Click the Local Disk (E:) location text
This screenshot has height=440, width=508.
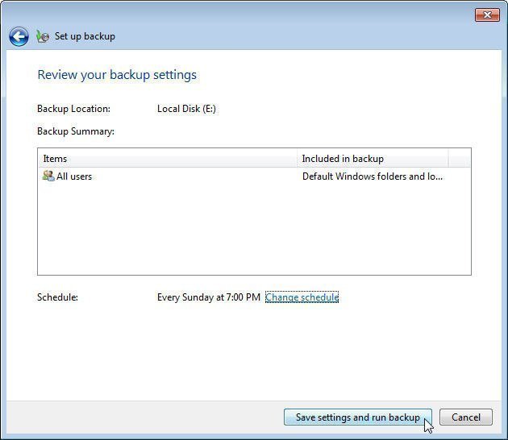[186, 109]
